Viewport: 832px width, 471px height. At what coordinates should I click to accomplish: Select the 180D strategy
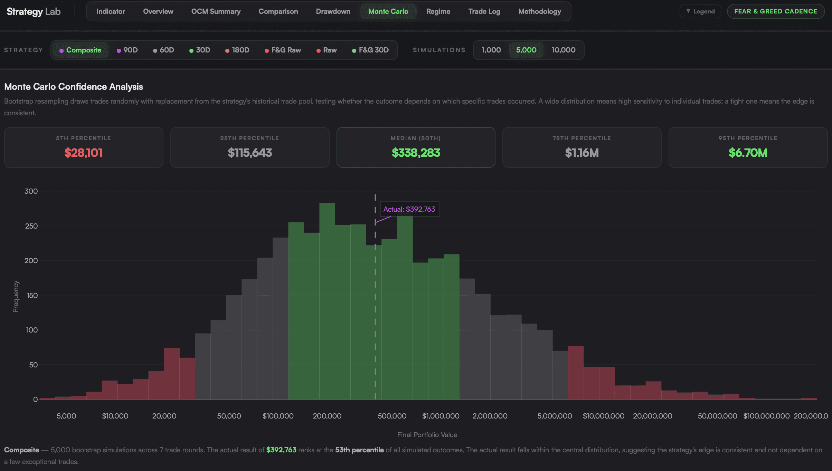(237, 50)
